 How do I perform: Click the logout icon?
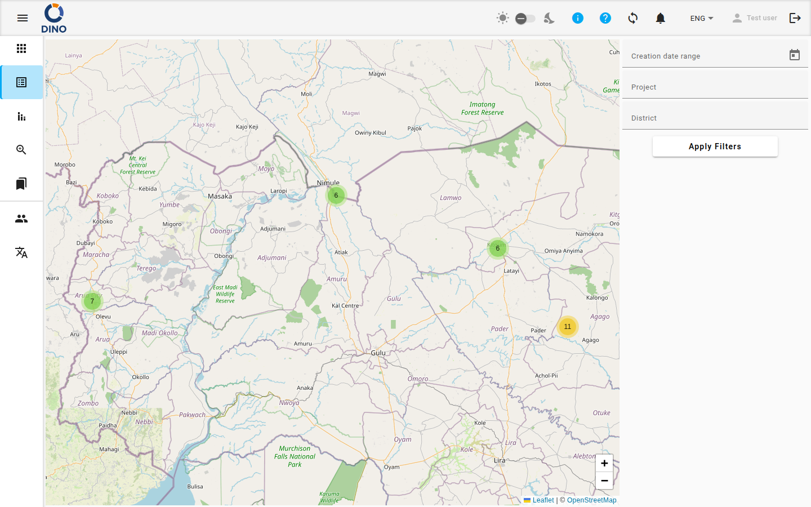pos(795,18)
